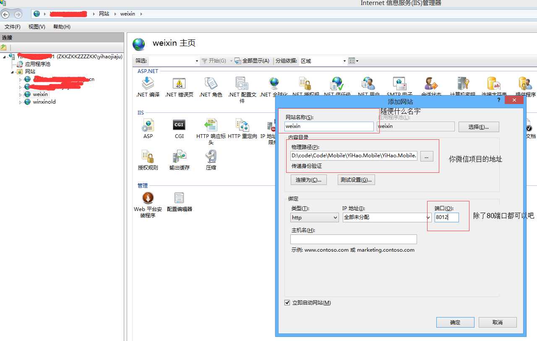
Task: Click the 选择(E)... button
Action: tap(479, 127)
